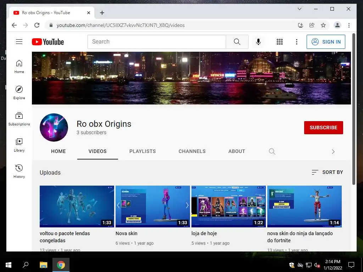Open Explore in the sidebar
The image size is (363, 272).
tap(19, 93)
